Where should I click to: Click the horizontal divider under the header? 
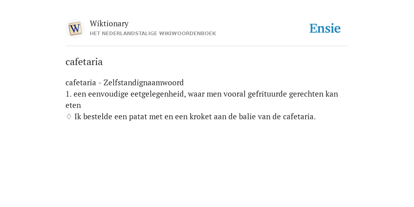(207, 46)
